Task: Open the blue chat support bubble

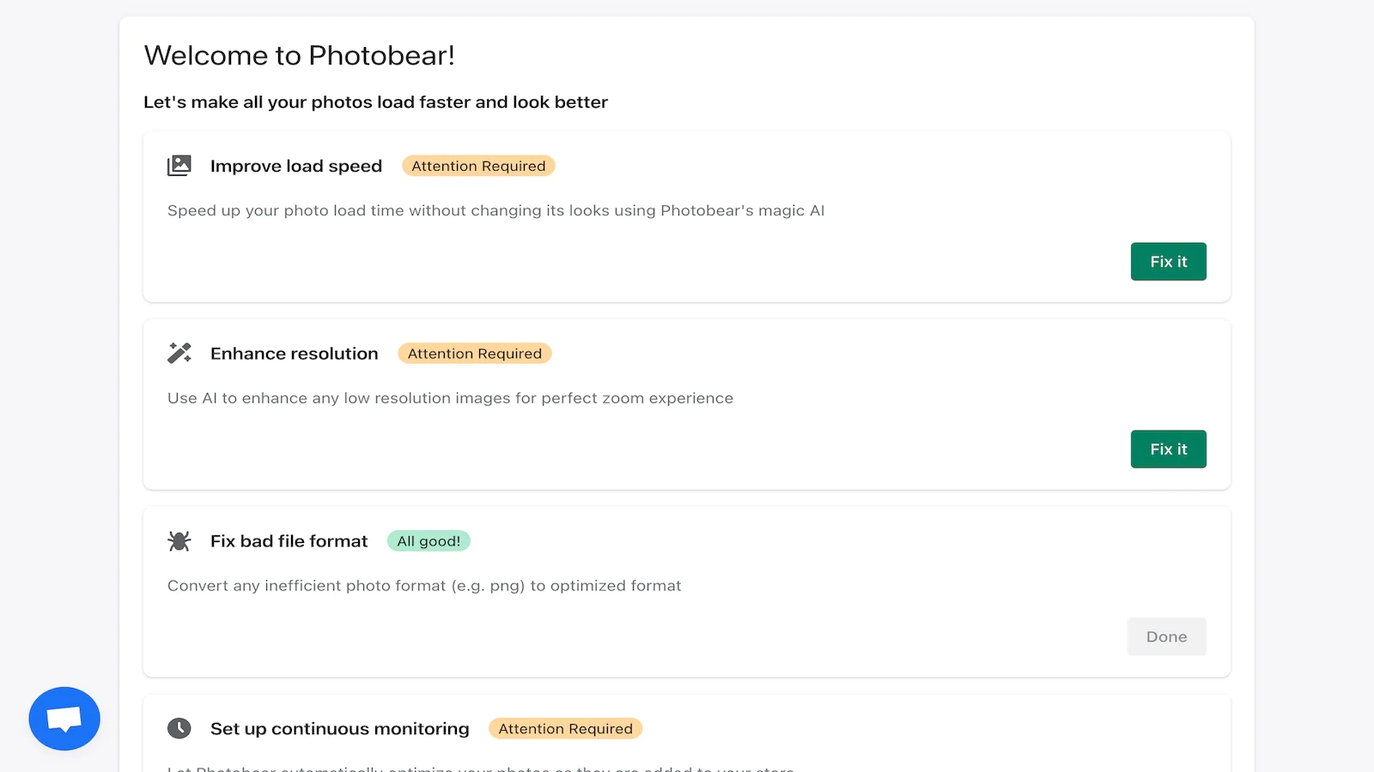Action: pos(64,719)
